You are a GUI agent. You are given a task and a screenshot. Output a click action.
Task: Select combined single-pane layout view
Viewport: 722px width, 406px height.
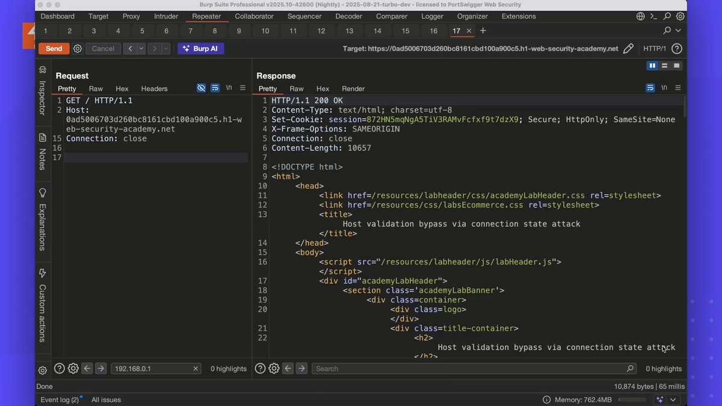(677, 66)
